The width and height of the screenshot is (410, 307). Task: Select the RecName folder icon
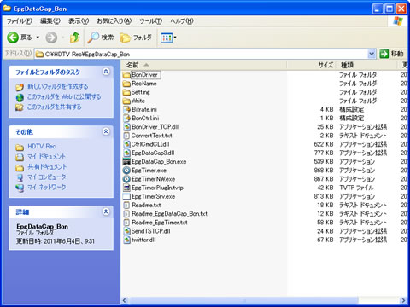(x=126, y=84)
